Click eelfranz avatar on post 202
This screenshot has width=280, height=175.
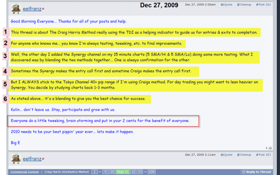[x=16, y=9]
